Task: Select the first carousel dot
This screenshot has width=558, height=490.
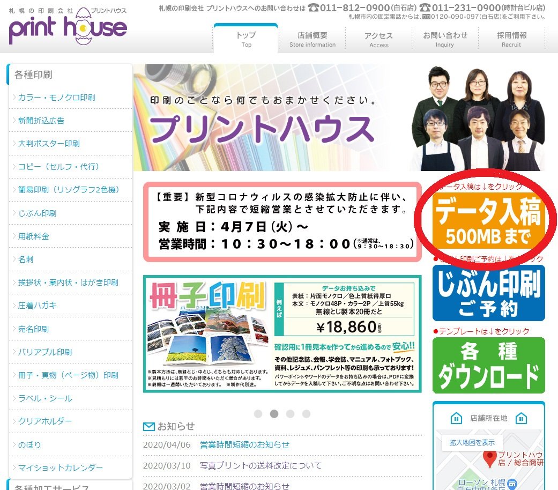Action: 258,414
